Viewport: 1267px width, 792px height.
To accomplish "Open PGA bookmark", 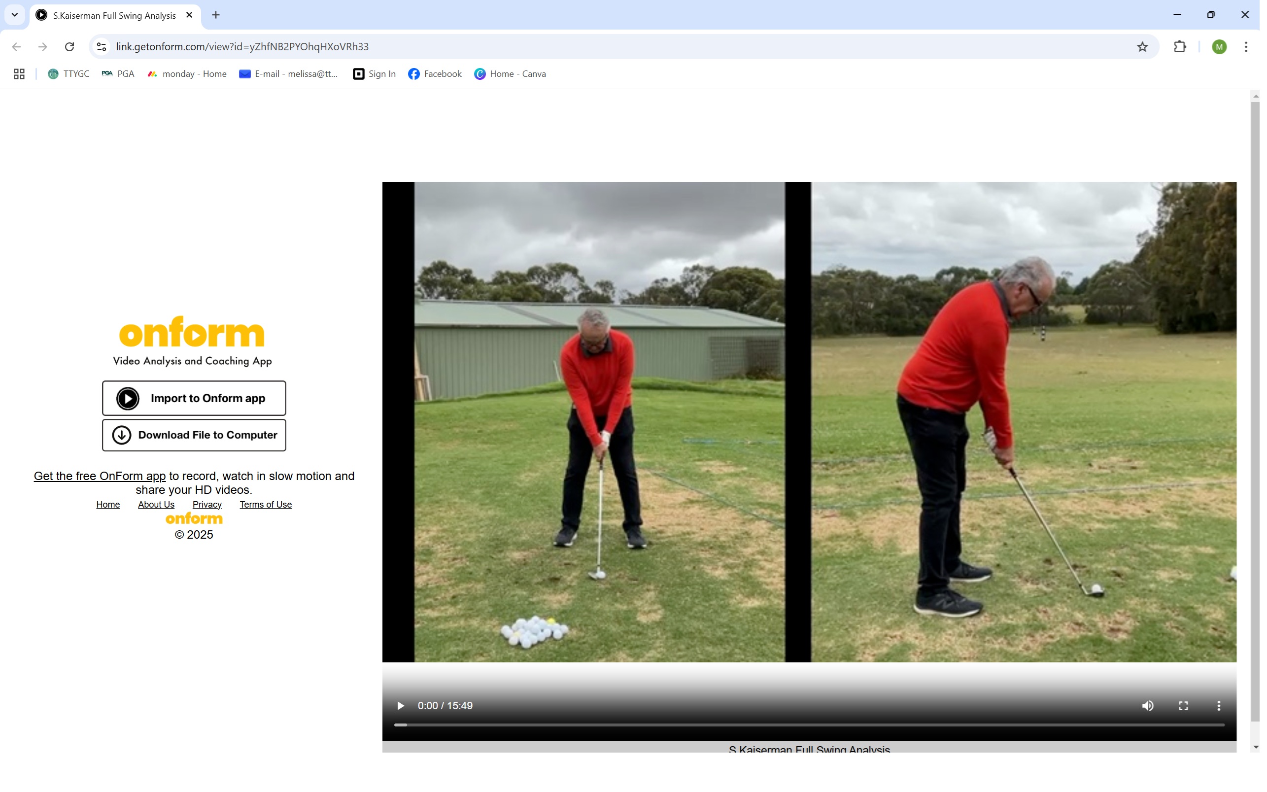I will (x=118, y=74).
